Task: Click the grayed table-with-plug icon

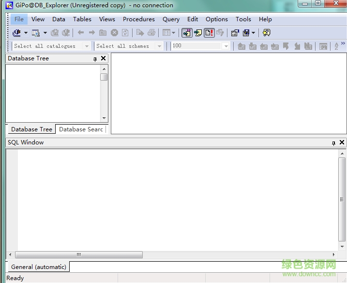Action: (55, 33)
